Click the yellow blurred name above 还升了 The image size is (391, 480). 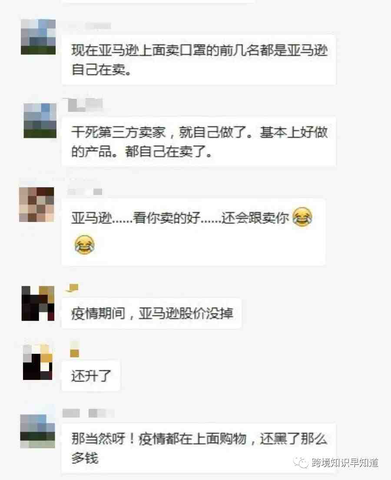coord(75,349)
